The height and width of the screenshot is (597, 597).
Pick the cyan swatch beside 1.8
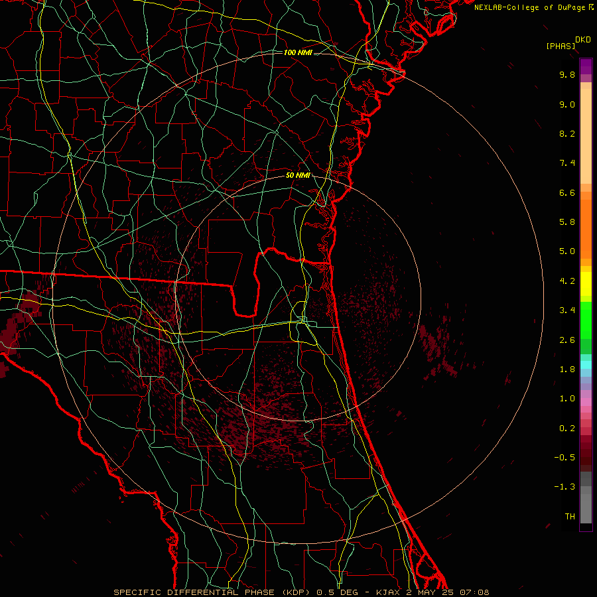click(x=586, y=365)
